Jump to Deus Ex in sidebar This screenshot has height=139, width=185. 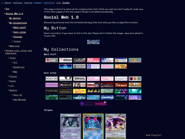point(18,95)
